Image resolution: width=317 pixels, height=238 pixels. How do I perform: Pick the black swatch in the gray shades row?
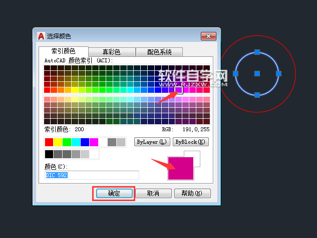49,154
